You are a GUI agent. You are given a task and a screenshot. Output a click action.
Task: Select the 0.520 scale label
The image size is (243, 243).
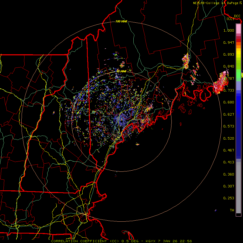click(229, 139)
